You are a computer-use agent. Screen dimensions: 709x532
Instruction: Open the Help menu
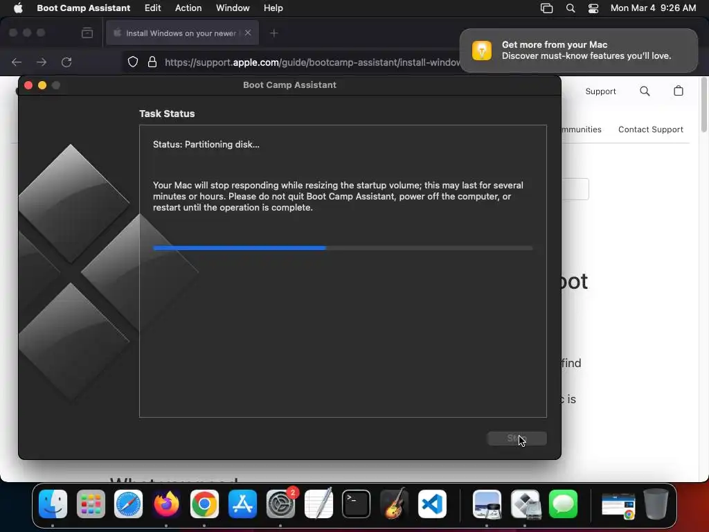[x=273, y=8]
